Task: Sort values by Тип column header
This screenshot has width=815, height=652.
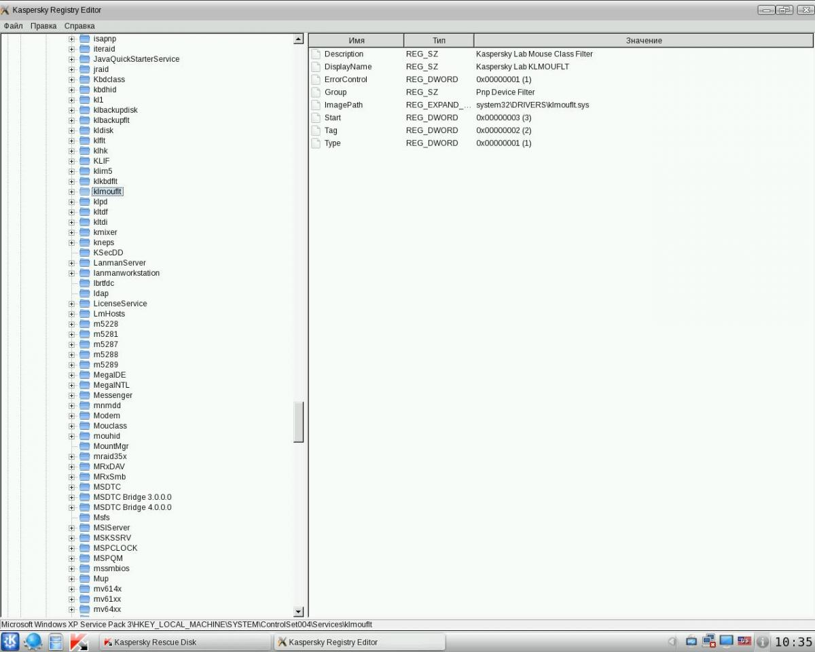Action: (x=439, y=40)
